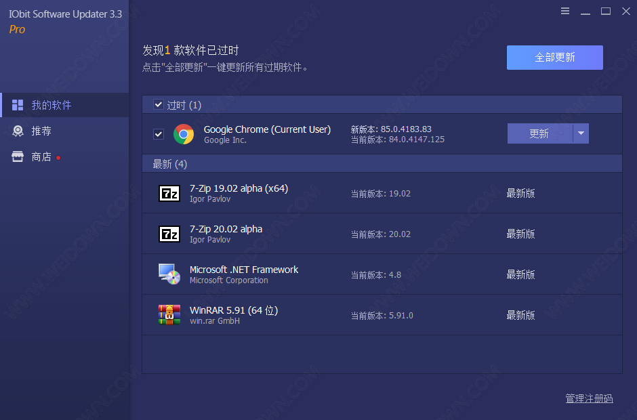The image size is (637, 420).
Task: Click 当前版本: 19.02 text
Action: click(x=381, y=194)
